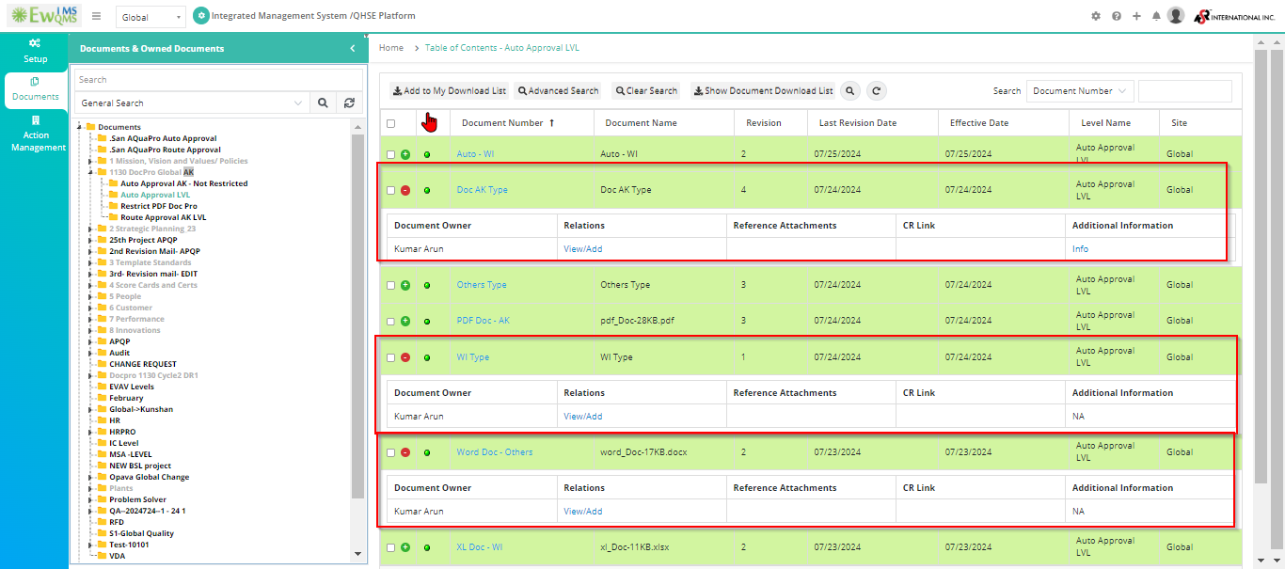
Task: Click the green status dot in PDF Doc - AK row
Action: point(427,321)
